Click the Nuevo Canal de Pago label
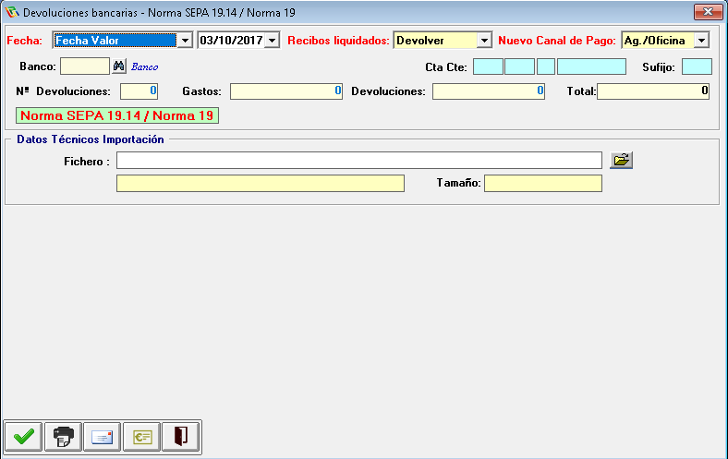The width and height of the screenshot is (728, 459). coord(557,41)
